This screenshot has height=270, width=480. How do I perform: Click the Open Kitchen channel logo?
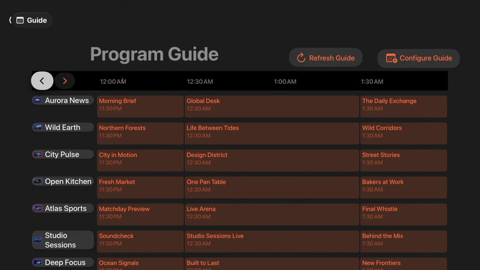(x=37, y=181)
